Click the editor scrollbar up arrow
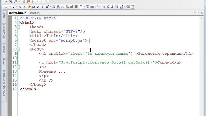206x116 pixels. pos(201,18)
